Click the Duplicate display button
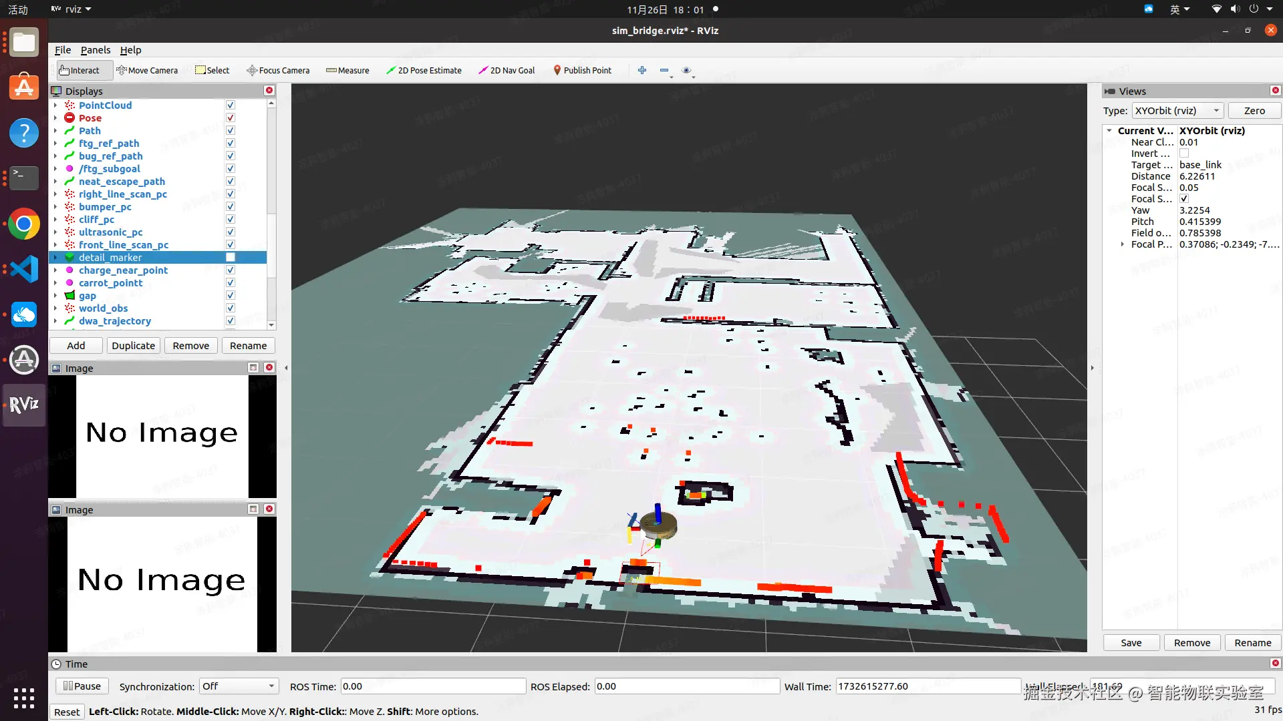The height and width of the screenshot is (721, 1283). pyautogui.click(x=133, y=346)
